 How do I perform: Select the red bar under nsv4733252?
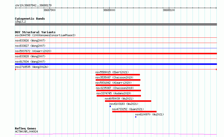pyautogui.click(x=134, y=112)
